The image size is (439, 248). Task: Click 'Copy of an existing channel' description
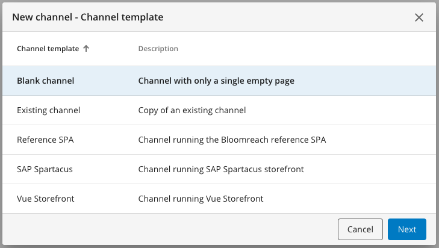pyautogui.click(x=192, y=110)
